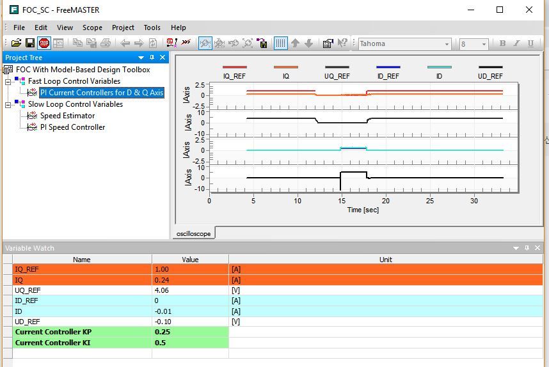Select PI Speed Controller scope item
This screenshot has height=367, width=549.
tap(72, 127)
